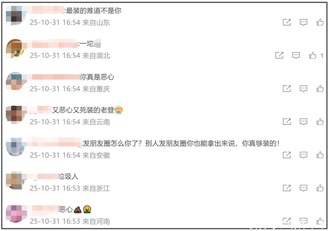Image resolution: width=329 pixels, height=231 pixels.
Task: Share the '你真是恶心' comment
Action: point(287,89)
